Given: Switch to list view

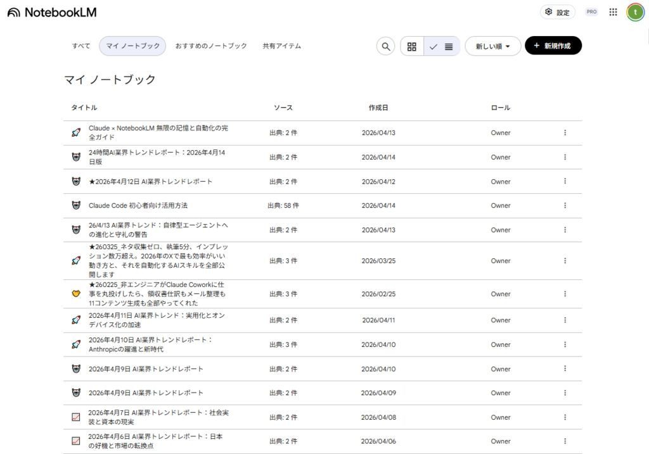Looking at the screenshot, I should click(442, 46).
